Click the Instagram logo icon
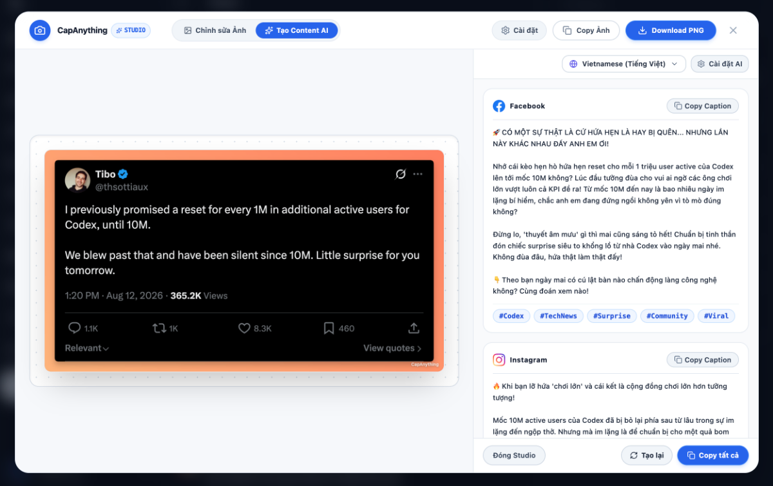The height and width of the screenshot is (486, 773). point(499,360)
